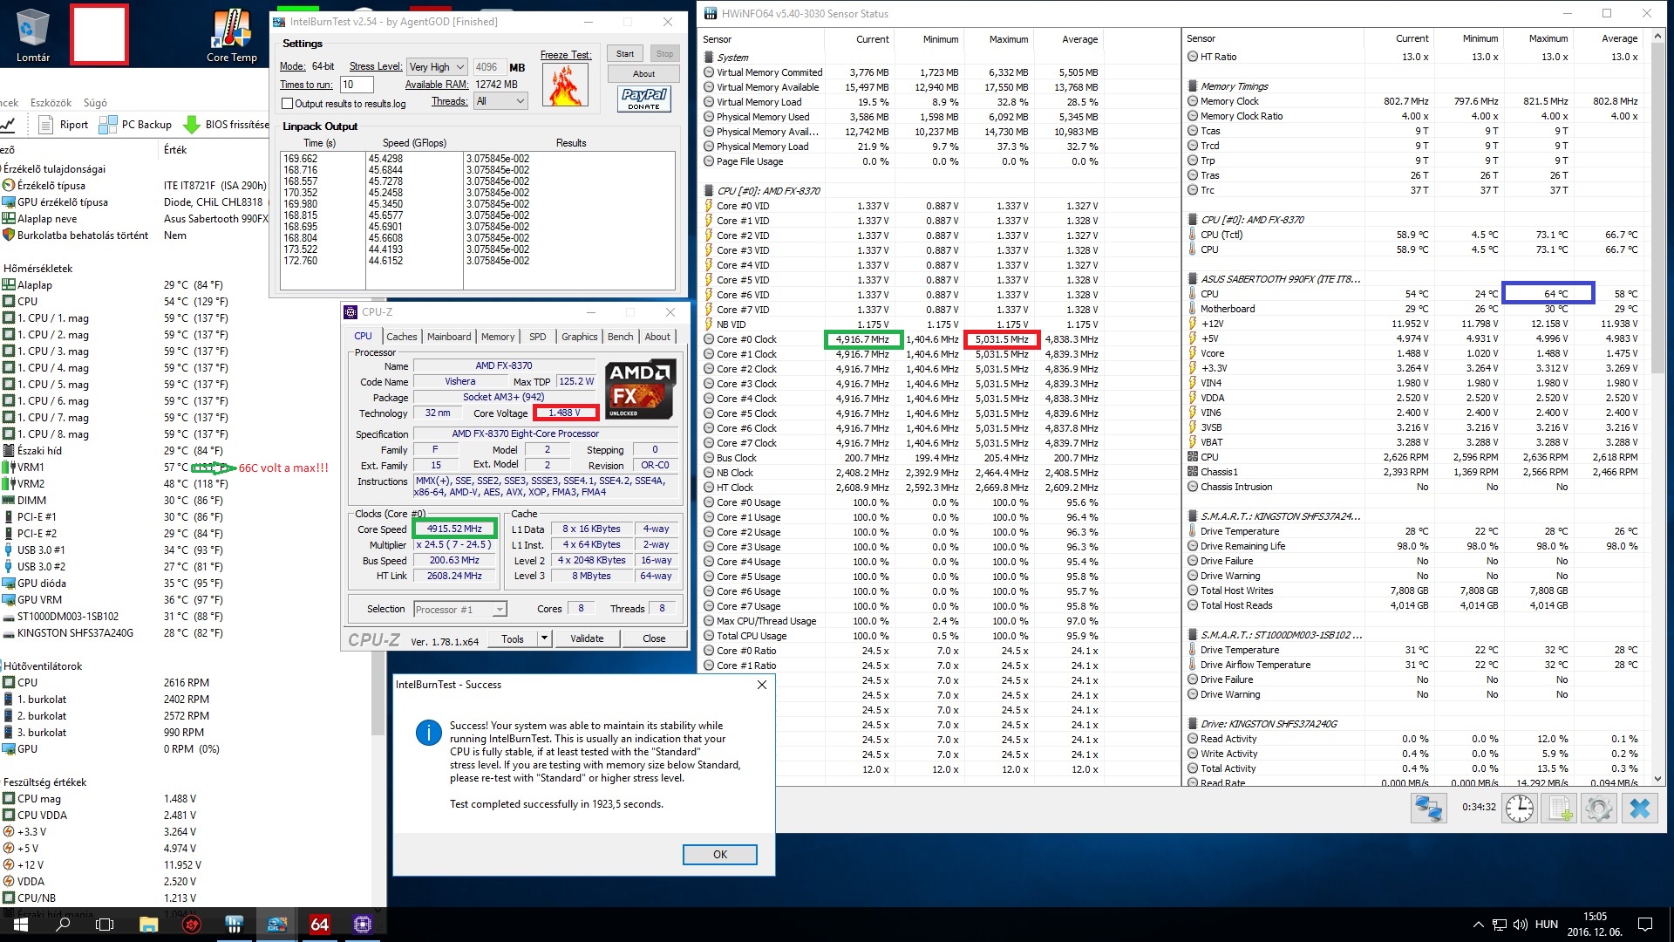Enable Output results to results.log checkbox
This screenshot has width=1674, height=942.
tap(287, 104)
